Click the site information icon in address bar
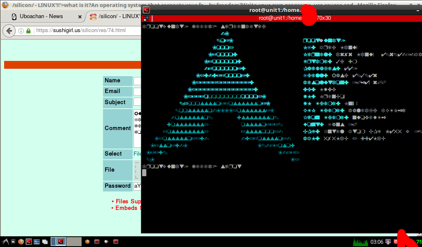This screenshot has width=422, height=247. pyautogui.click(x=21, y=31)
